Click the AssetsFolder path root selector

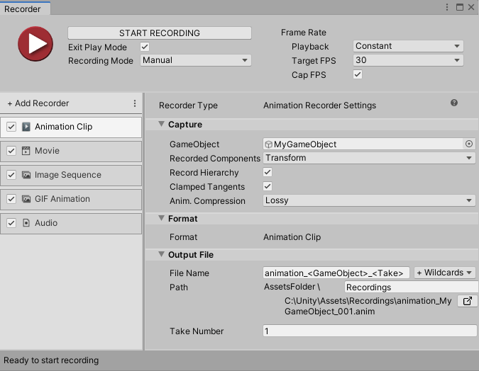(292, 287)
